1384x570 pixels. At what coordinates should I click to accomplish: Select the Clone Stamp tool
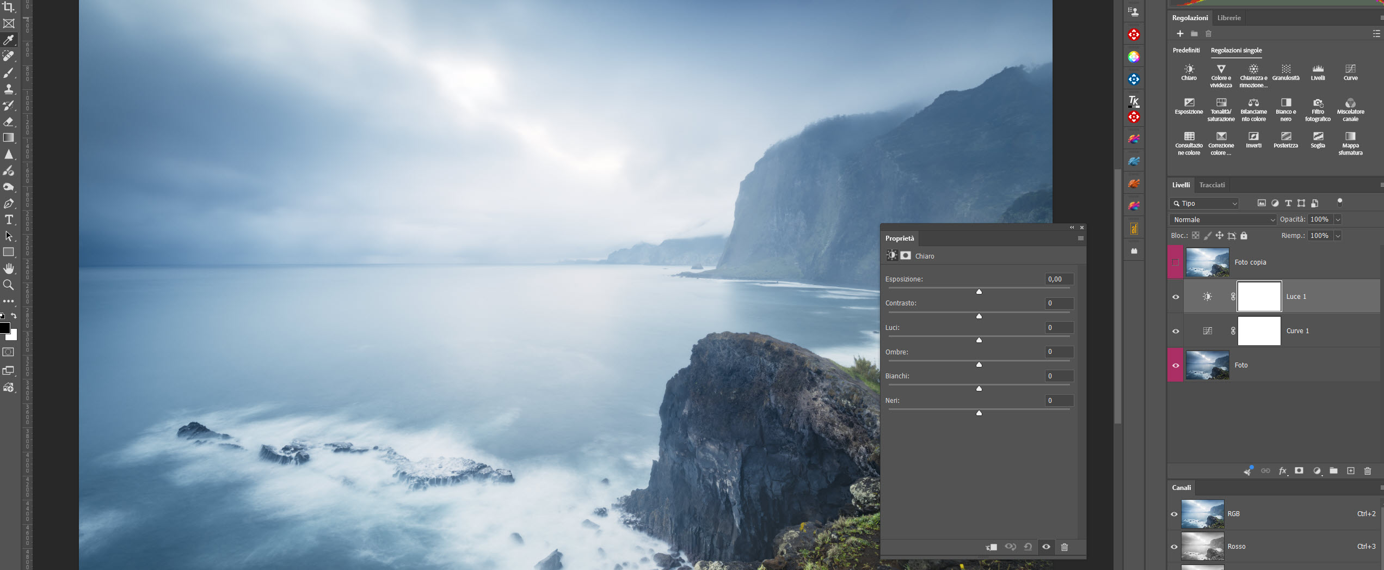(9, 89)
